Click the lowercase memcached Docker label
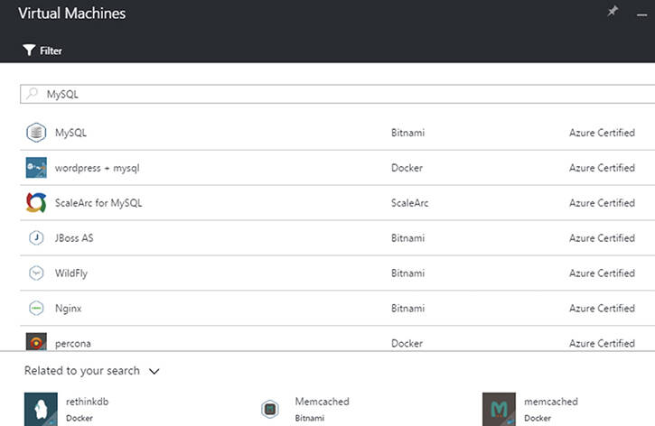 [x=551, y=402]
